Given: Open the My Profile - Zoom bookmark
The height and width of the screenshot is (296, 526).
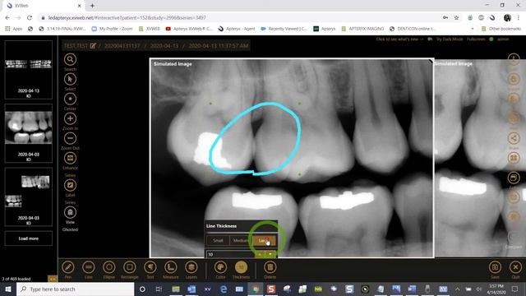Looking at the screenshot, I should 112,29.
